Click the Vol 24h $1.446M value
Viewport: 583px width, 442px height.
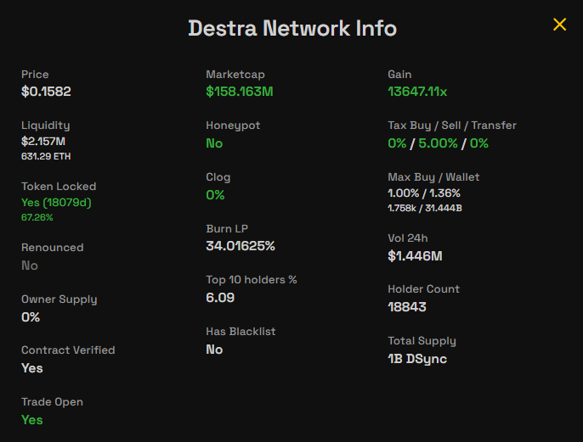pyautogui.click(x=415, y=256)
